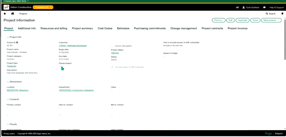The height and width of the screenshot is (137, 286).
Task: Select the Project tab
Action: pyautogui.click(x=9, y=28)
